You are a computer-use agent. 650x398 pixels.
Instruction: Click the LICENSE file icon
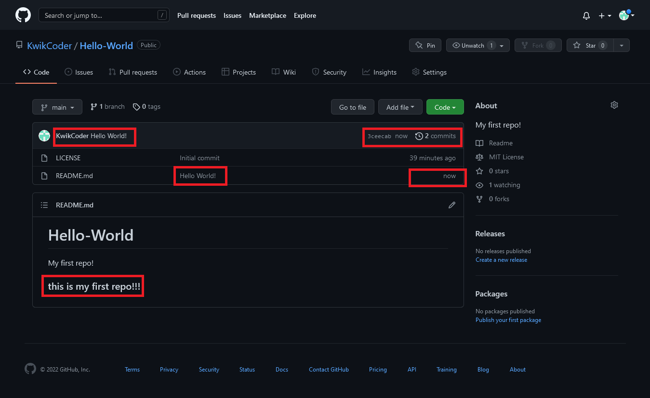click(44, 158)
